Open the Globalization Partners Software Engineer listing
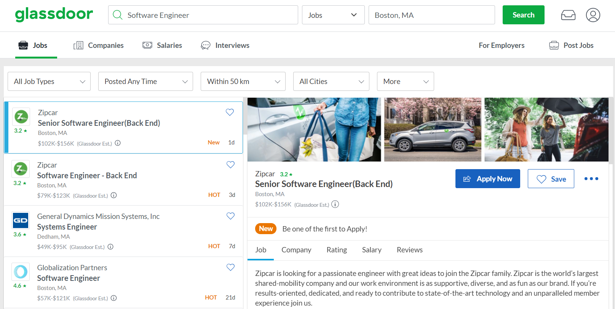This screenshot has height=309, width=615. pos(69,278)
